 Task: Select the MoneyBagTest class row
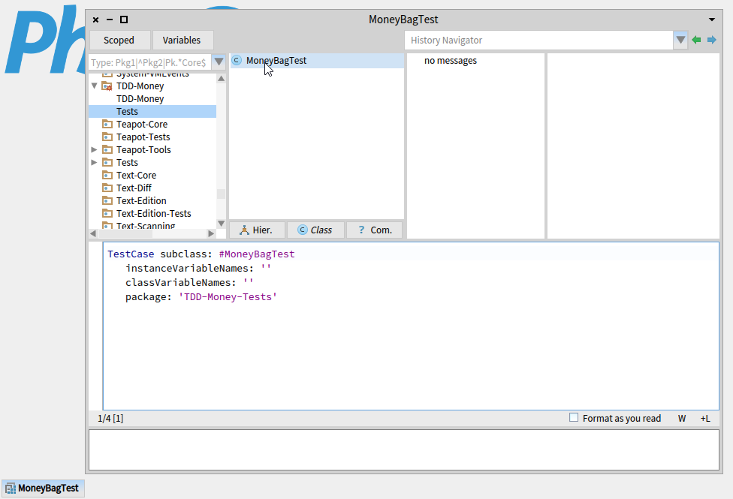coord(316,60)
